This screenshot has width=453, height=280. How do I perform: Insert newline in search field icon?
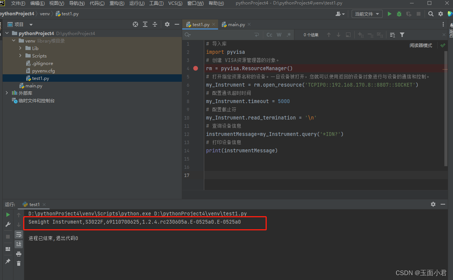(x=257, y=35)
